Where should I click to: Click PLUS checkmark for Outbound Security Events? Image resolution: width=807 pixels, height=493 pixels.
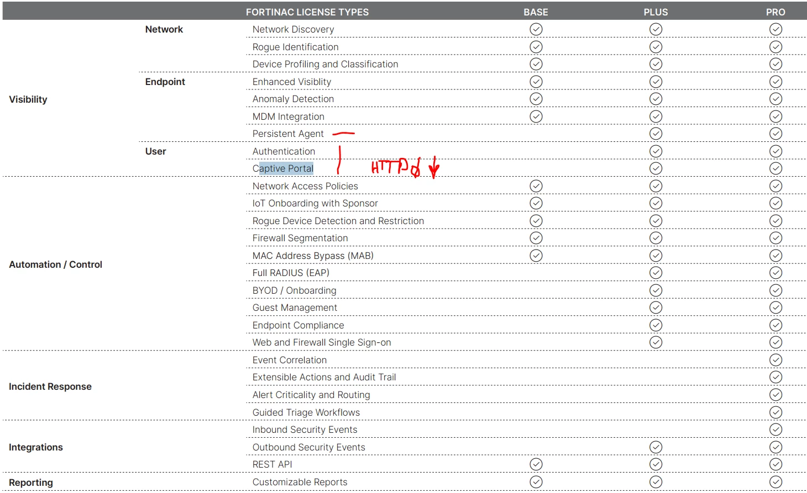(656, 447)
